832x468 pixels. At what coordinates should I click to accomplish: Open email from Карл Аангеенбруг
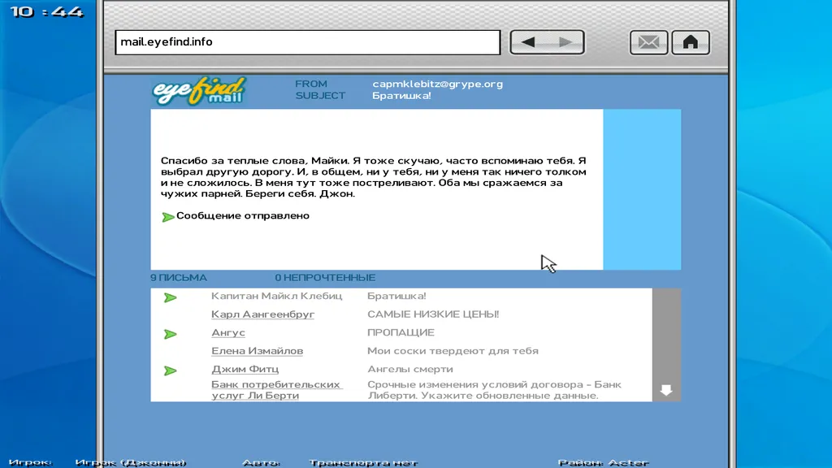(x=262, y=314)
